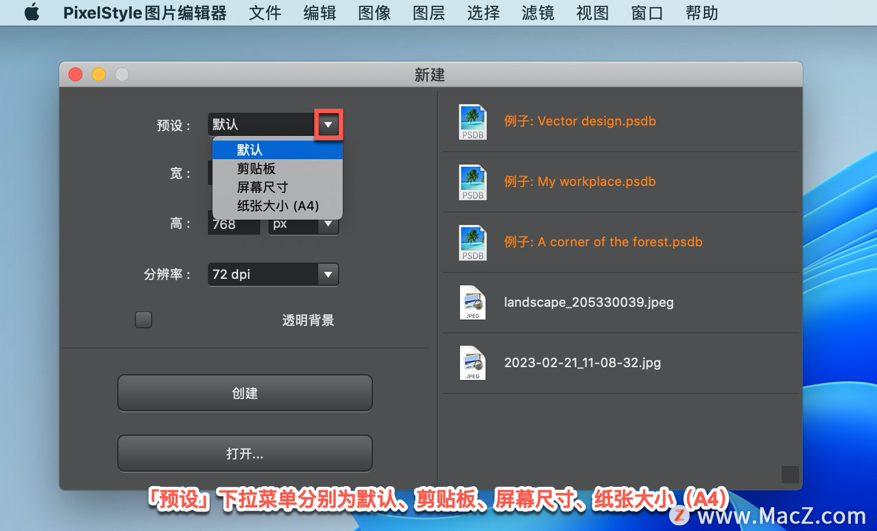
Task: Open 例子: My workplace.psdb
Action: [580, 181]
